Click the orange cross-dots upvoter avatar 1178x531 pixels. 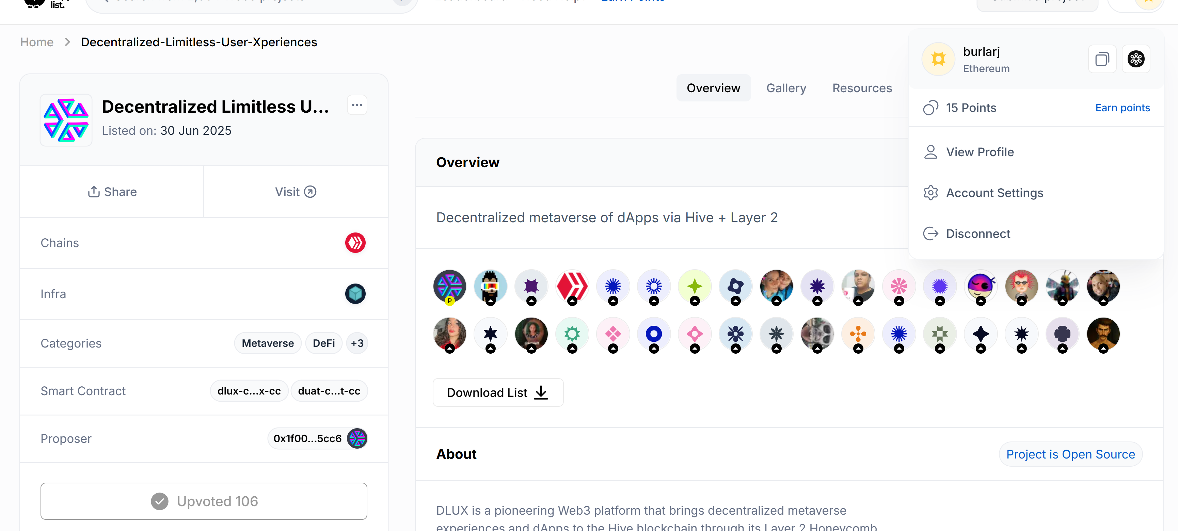(x=858, y=334)
